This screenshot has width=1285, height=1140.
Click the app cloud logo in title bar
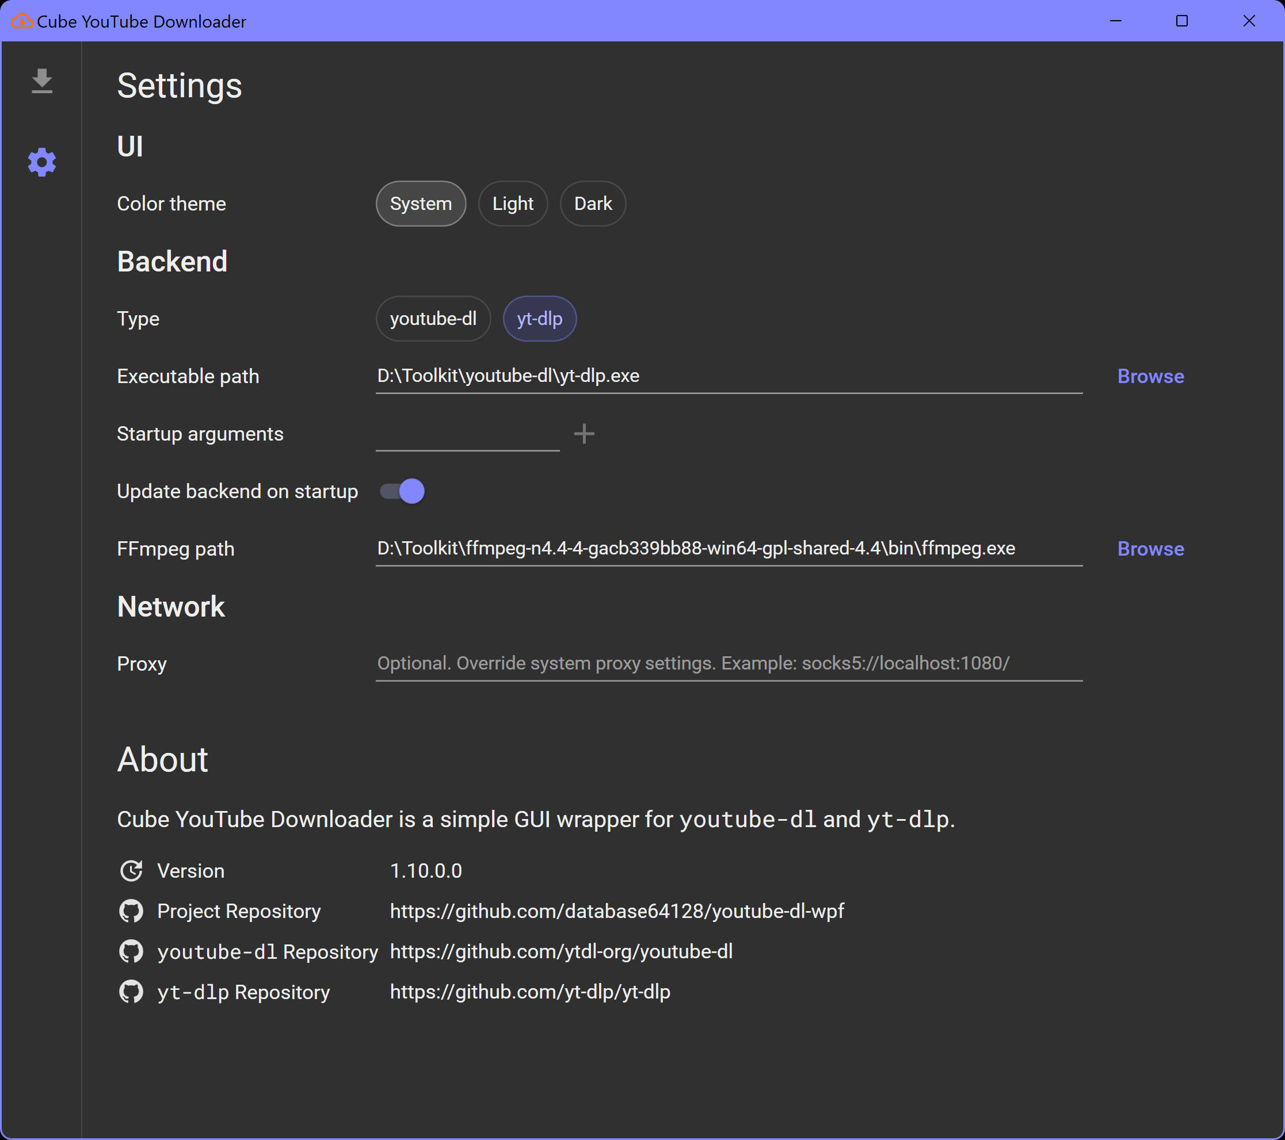click(21, 21)
